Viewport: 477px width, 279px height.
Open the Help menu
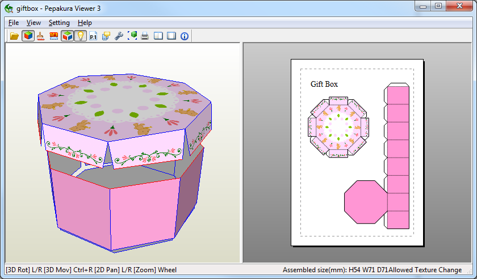[85, 23]
